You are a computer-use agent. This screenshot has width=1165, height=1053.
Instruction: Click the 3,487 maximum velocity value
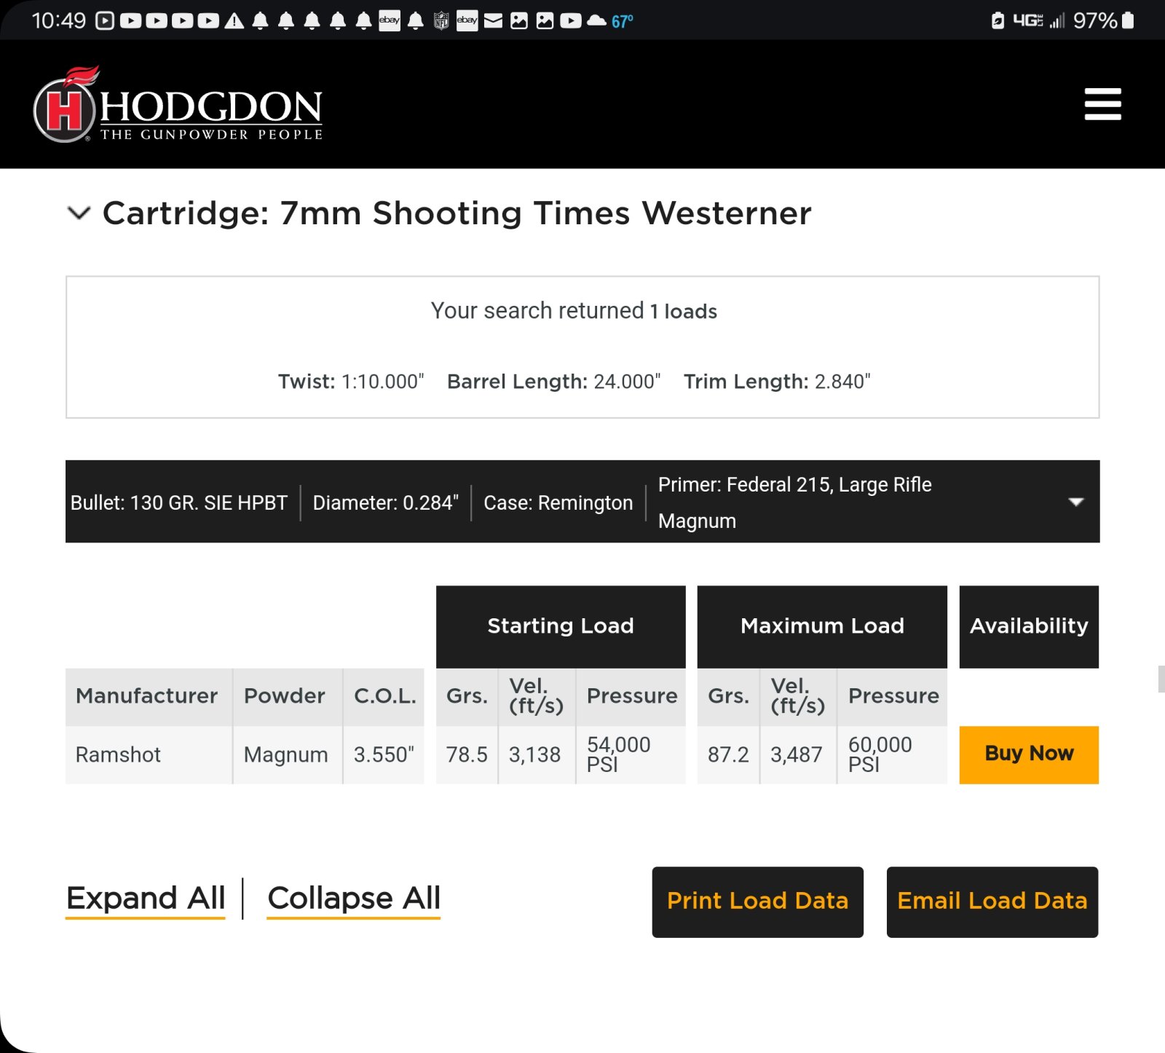[798, 755]
